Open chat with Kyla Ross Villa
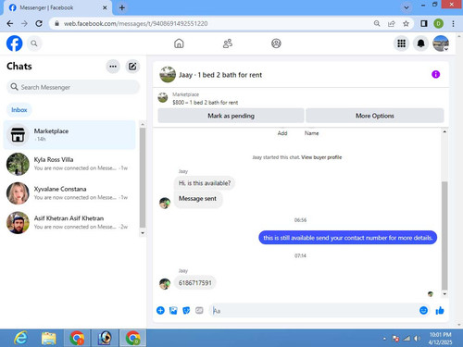The height and width of the screenshot is (347, 463). (69, 164)
